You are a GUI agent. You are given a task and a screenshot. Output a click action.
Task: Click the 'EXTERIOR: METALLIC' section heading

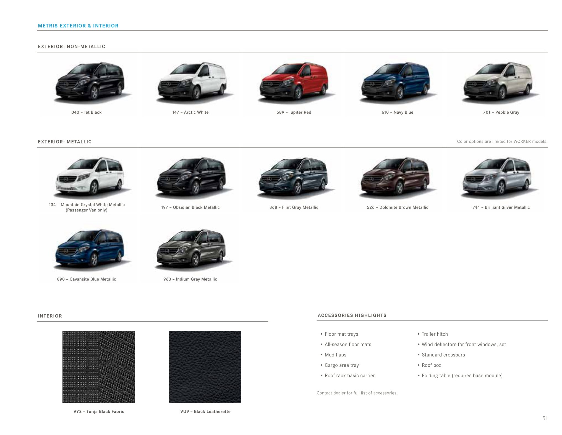point(65,142)
